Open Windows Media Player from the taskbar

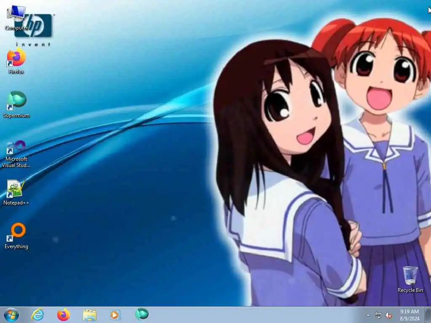coord(115,315)
